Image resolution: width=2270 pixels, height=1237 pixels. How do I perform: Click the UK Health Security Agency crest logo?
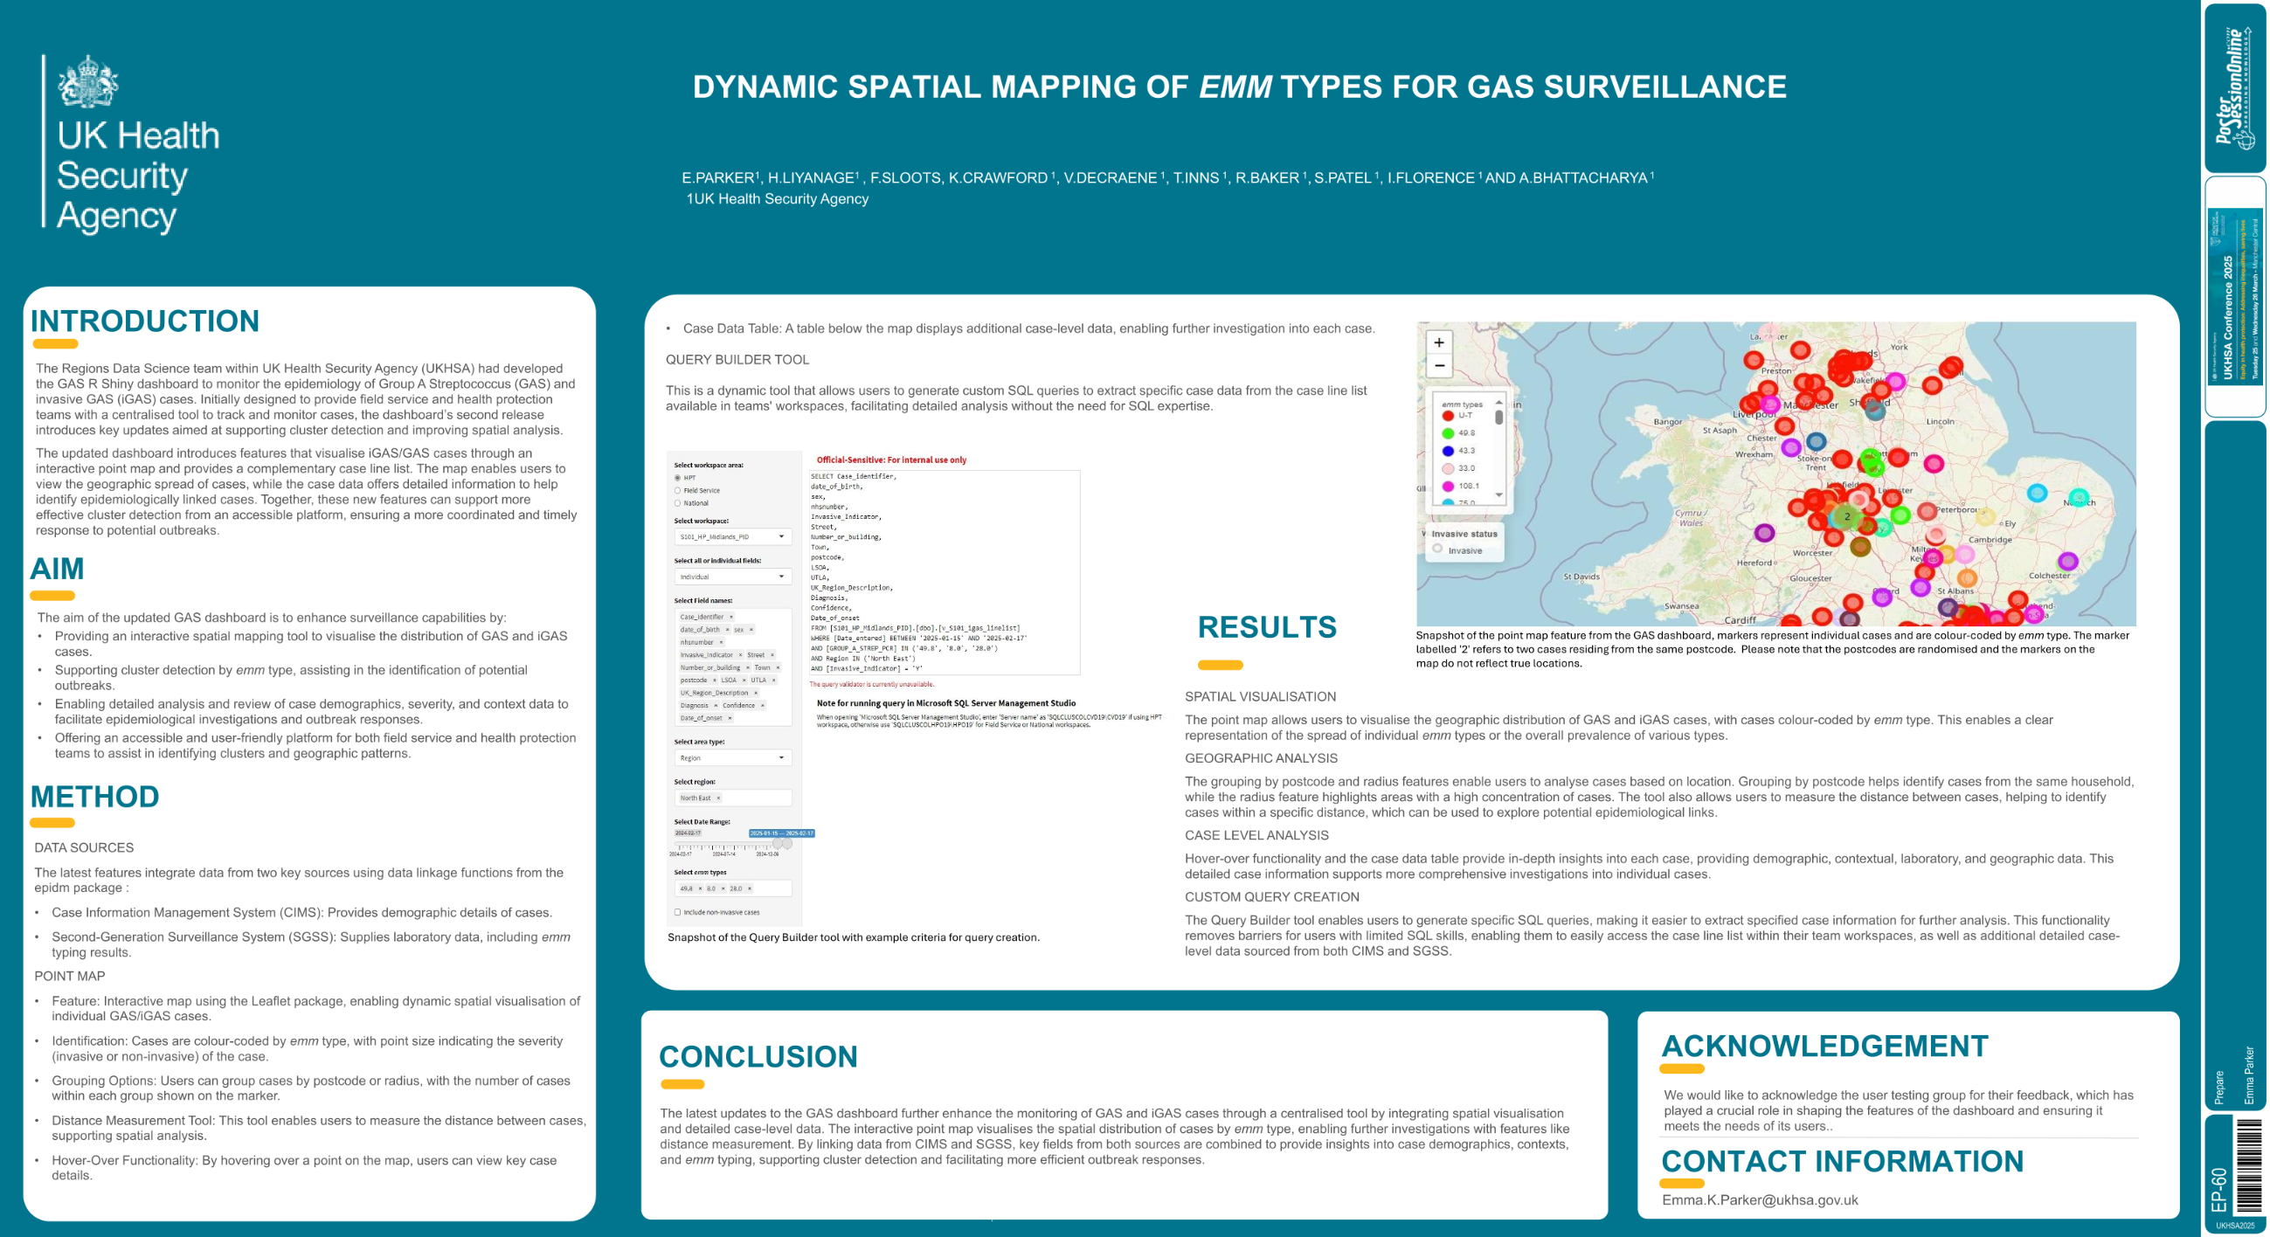(88, 81)
